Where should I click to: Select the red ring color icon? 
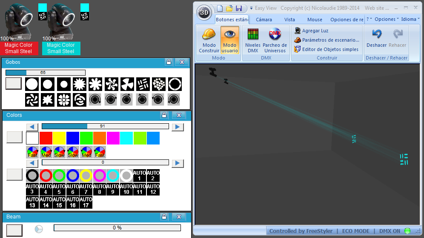click(46, 176)
